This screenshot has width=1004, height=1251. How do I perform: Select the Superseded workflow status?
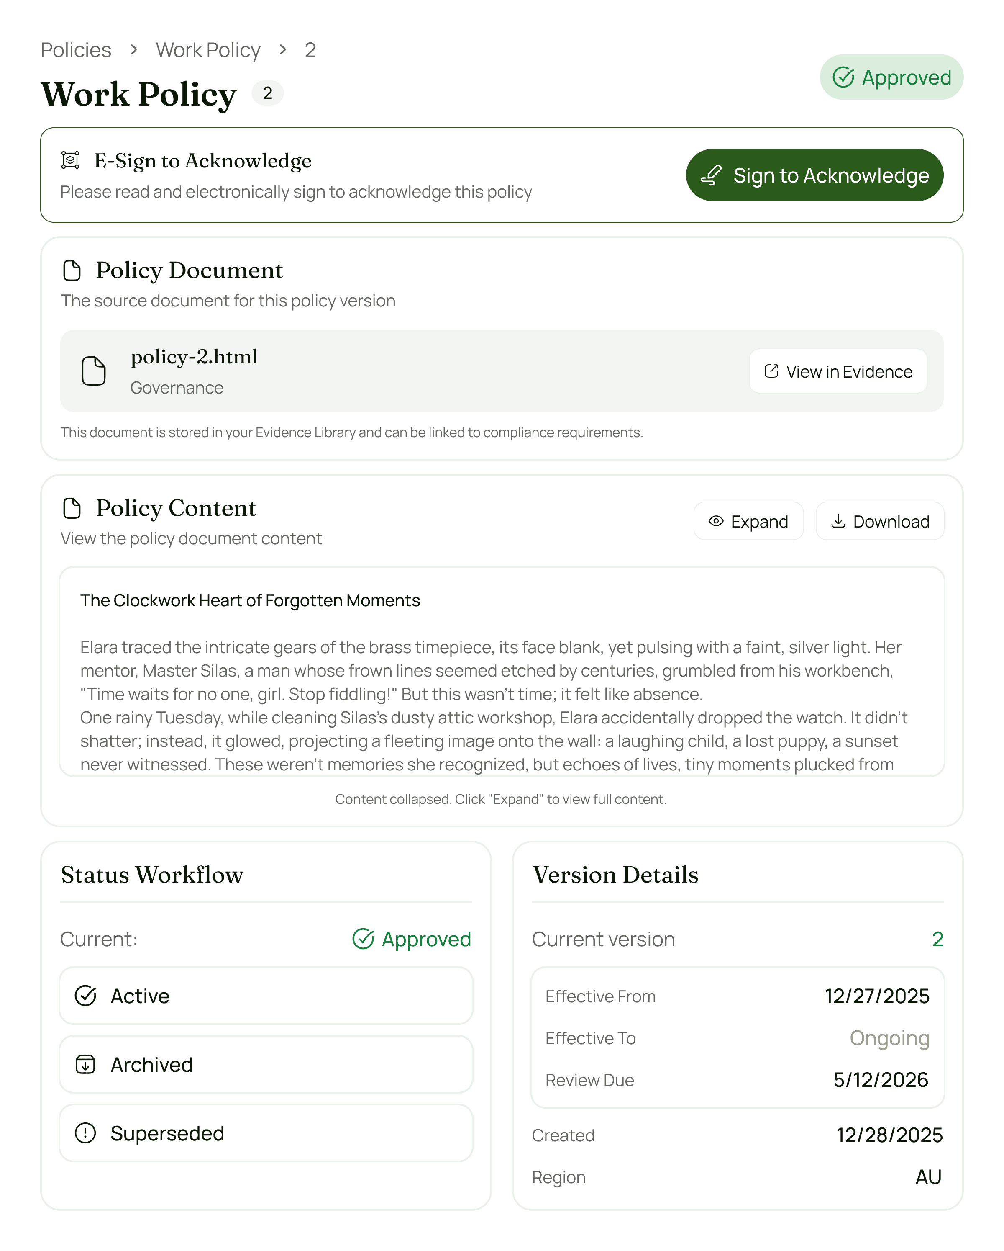click(x=266, y=1133)
